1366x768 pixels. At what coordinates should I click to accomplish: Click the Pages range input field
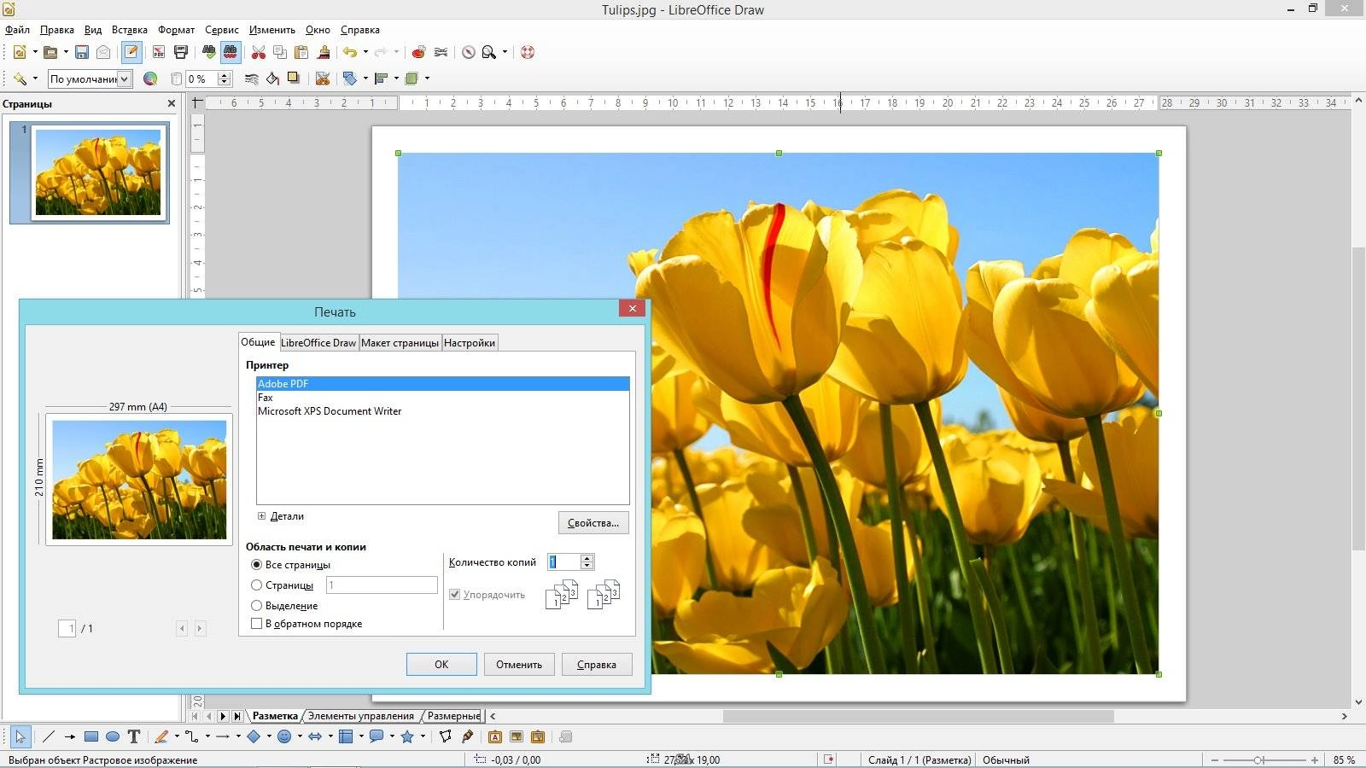click(x=382, y=585)
